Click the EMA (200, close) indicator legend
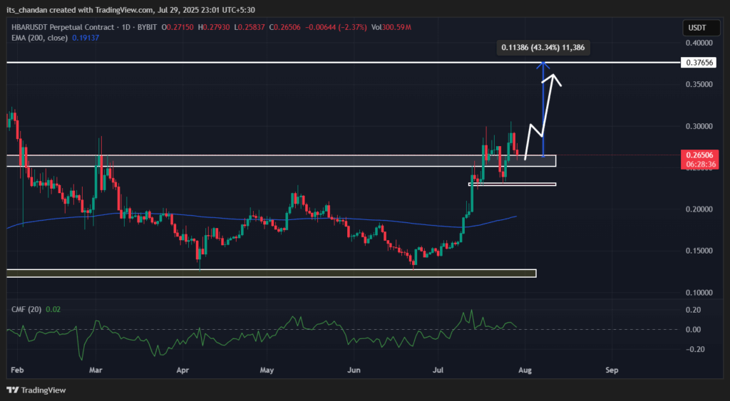730x401 pixels. pyautogui.click(x=40, y=38)
